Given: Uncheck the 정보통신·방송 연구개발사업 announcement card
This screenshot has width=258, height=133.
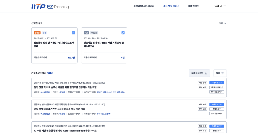Looking at the screenshot, I should pyautogui.click(x=73, y=33).
